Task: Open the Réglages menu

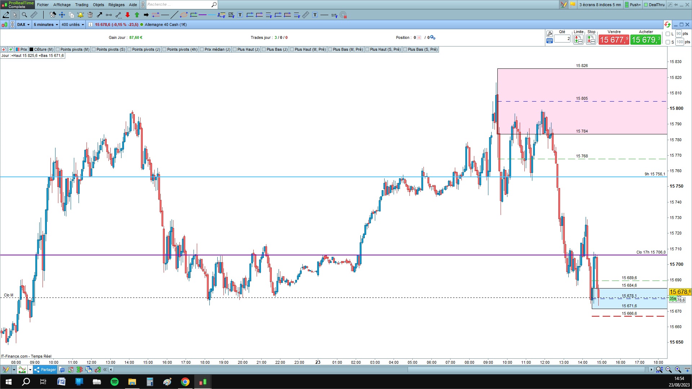Action: [116, 5]
